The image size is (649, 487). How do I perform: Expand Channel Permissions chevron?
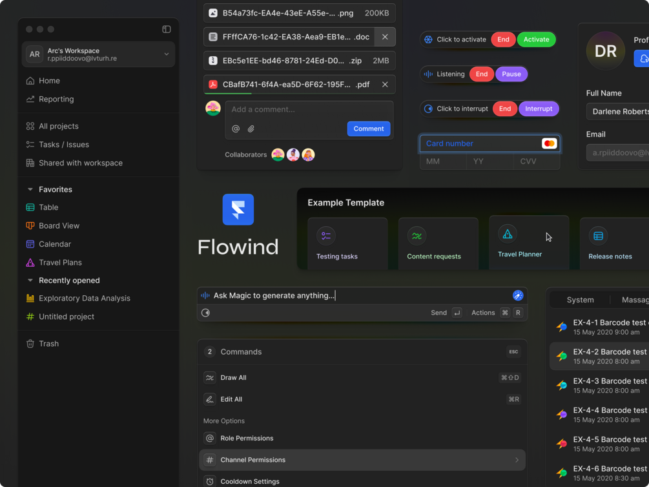pos(517,460)
